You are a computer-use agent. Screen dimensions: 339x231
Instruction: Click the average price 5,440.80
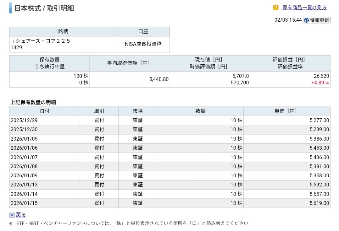point(159,79)
